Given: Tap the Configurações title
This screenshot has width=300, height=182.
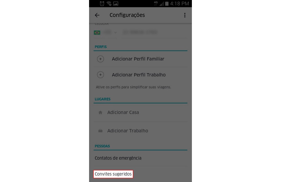Looking at the screenshot, I should 127,15.
